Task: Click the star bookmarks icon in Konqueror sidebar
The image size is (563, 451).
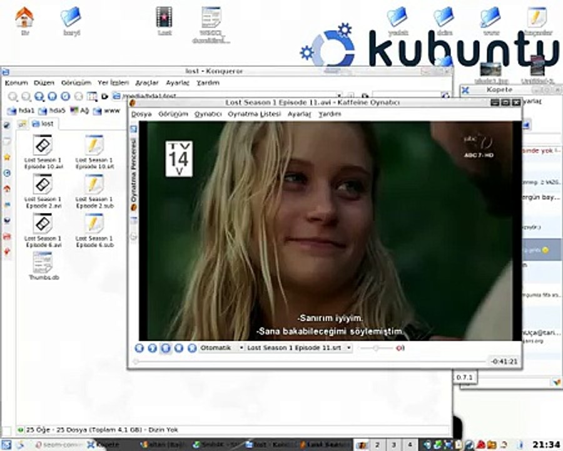Action: coord(7,157)
